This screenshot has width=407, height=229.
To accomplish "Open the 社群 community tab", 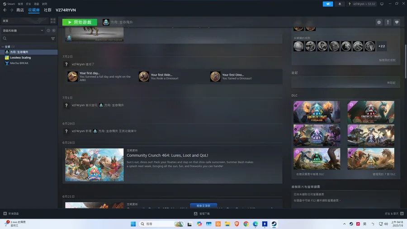I will 47,10.
